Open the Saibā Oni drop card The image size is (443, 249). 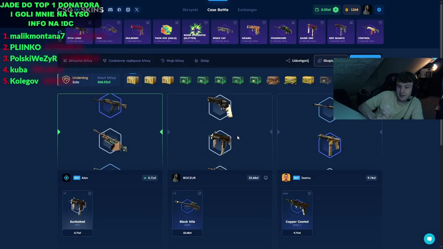(312, 32)
